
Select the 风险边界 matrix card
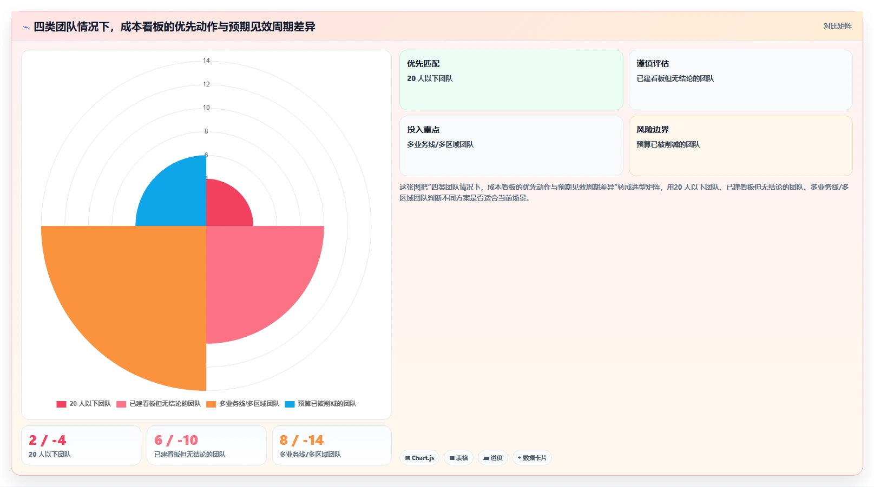click(740, 146)
